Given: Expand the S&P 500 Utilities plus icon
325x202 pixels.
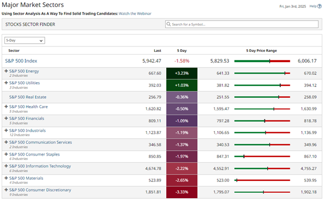Looking at the screenshot, I should click(6, 83).
